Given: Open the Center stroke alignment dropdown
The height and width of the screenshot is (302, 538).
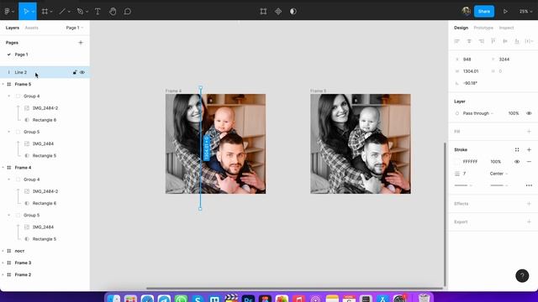Looking at the screenshot, I should (x=498, y=174).
